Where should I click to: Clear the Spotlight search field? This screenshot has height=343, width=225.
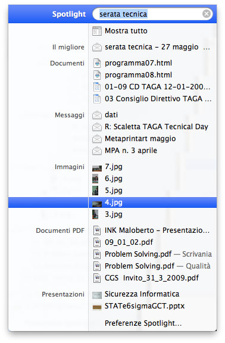(x=206, y=14)
